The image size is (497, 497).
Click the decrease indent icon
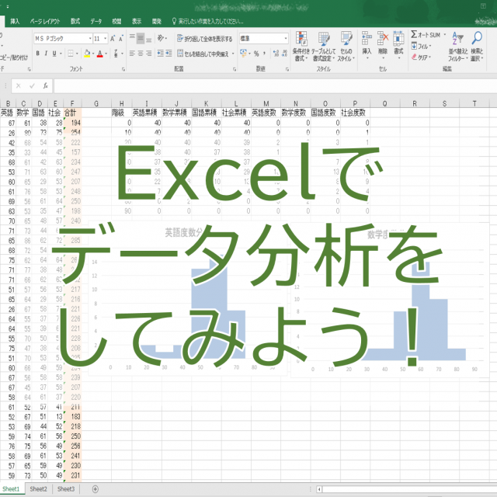(161, 54)
